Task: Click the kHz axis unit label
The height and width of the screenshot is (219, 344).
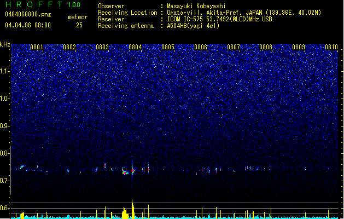Action: click(x=5, y=44)
